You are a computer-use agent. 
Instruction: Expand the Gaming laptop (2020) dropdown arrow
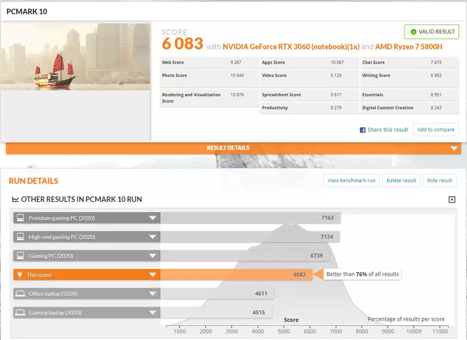click(x=153, y=313)
